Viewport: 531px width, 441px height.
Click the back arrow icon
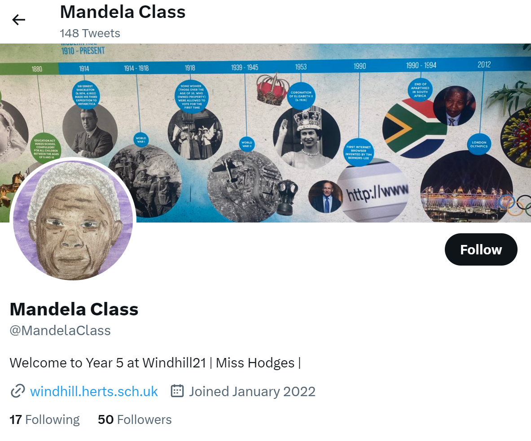click(18, 20)
